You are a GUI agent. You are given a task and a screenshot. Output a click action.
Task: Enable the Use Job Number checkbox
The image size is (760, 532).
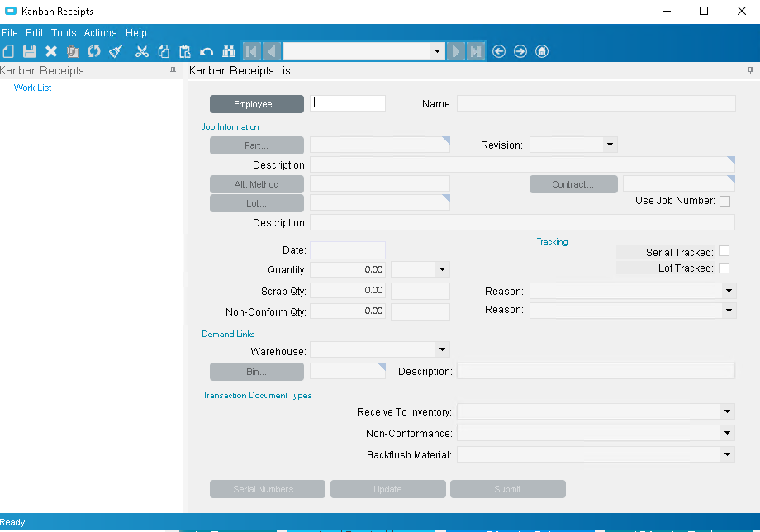coord(724,201)
